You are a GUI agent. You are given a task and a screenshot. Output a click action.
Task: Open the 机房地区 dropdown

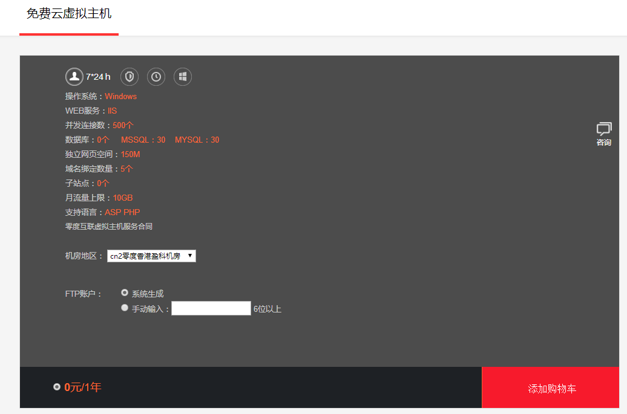tap(151, 256)
